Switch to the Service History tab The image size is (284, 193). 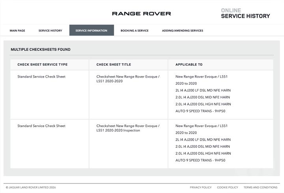pyautogui.click(x=50, y=31)
